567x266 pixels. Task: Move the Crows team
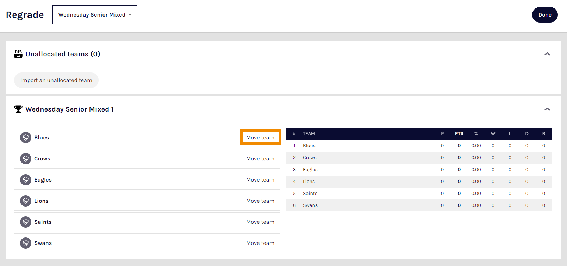pos(260,159)
